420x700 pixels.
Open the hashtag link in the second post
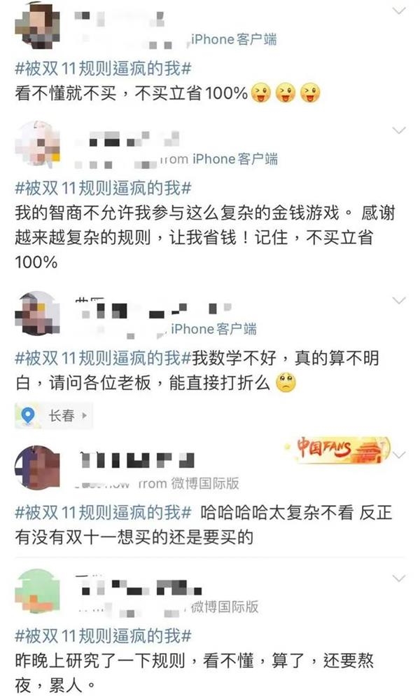click(103, 188)
